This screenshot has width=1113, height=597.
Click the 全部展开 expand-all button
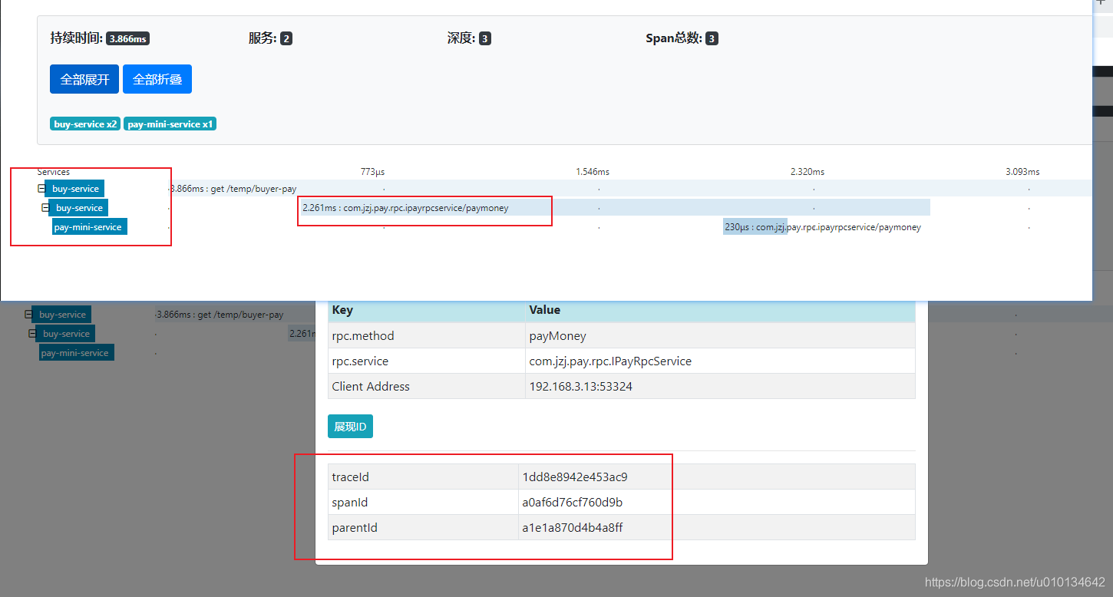tap(84, 79)
